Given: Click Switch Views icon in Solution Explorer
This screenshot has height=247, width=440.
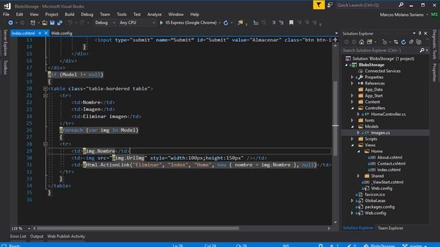Looking at the screenshot, I should [x=370, y=42].
